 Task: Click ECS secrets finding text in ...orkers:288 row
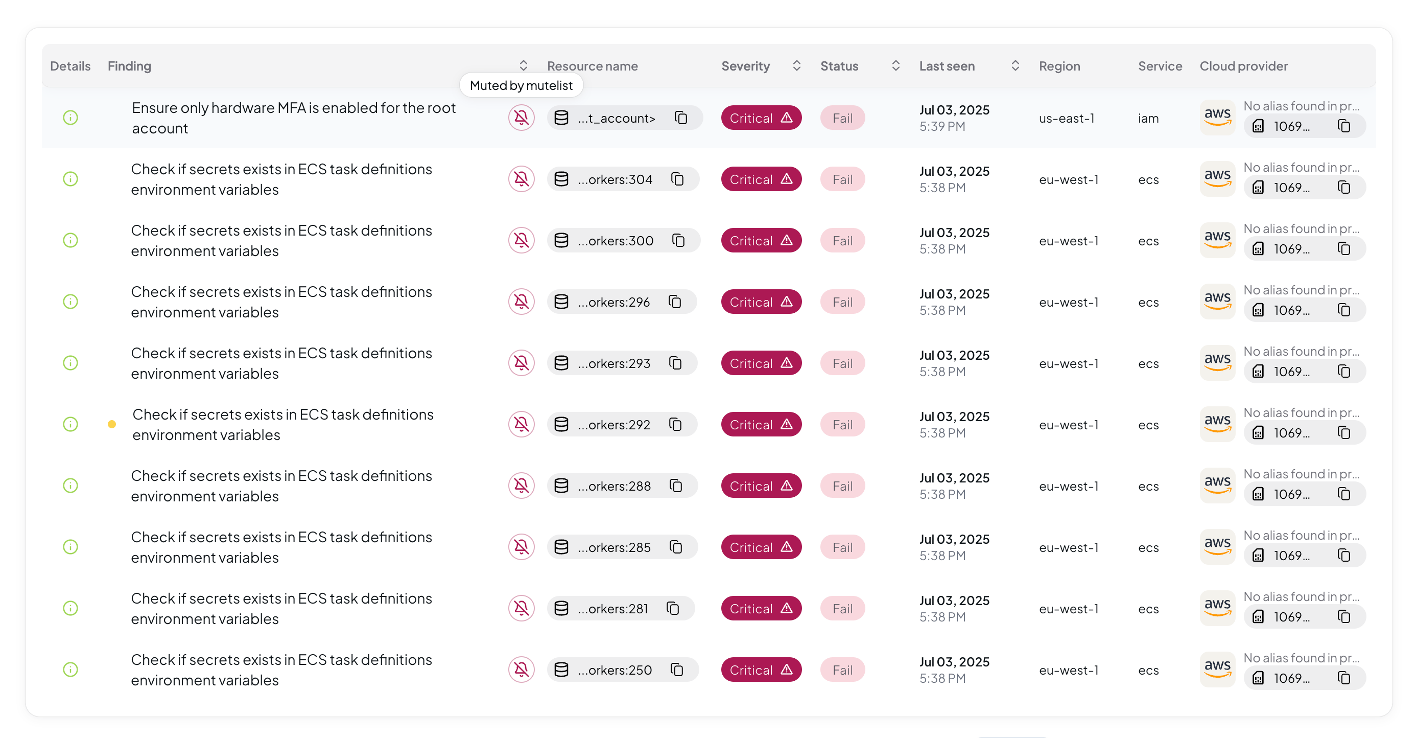(x=281, y=486)
